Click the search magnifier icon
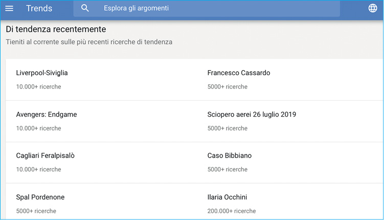The width and height of the screenshot is (384, 220). 85,8
